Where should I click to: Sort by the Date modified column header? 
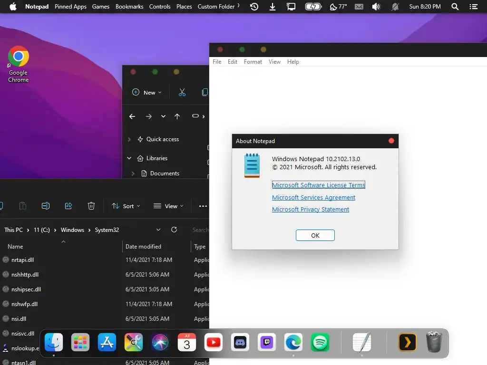143,247
